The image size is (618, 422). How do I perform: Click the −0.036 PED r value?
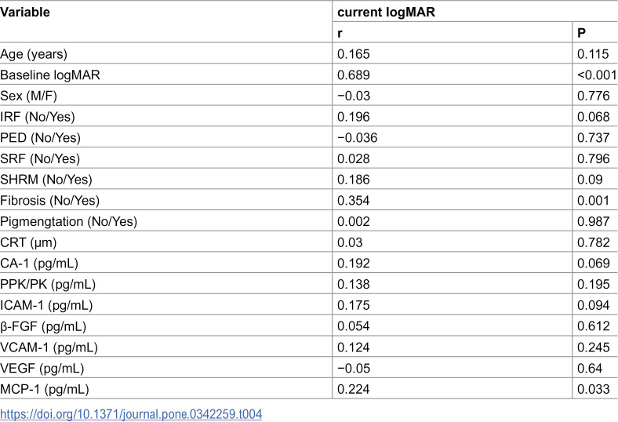click(357, 138)
